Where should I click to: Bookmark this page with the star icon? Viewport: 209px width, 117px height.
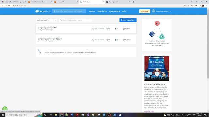coord(192,6)
